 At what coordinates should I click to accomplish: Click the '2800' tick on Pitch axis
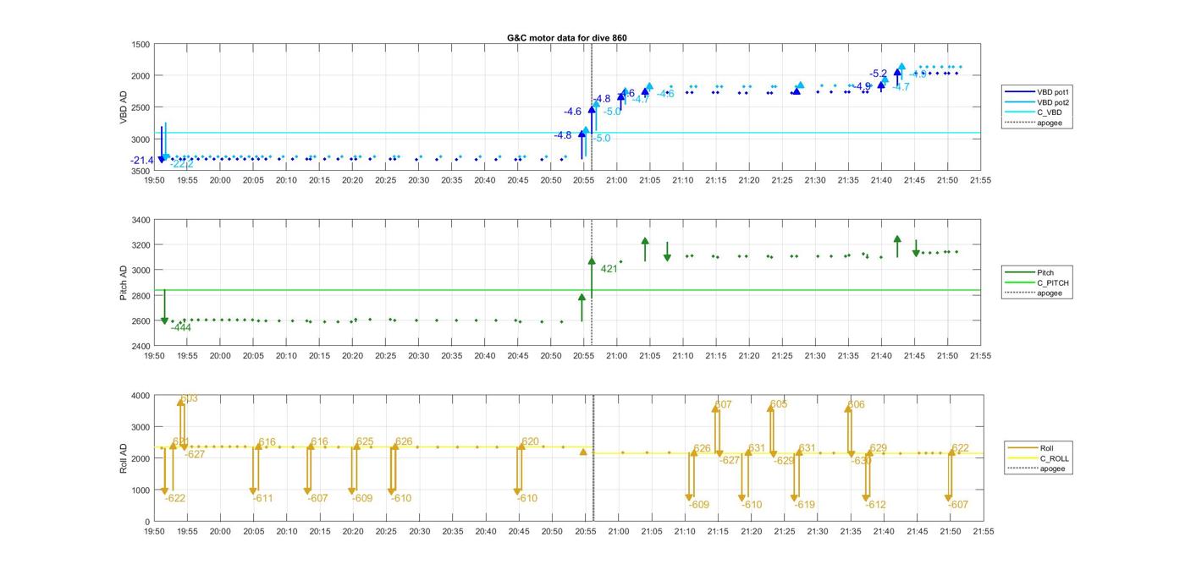(x=141, y=296)
